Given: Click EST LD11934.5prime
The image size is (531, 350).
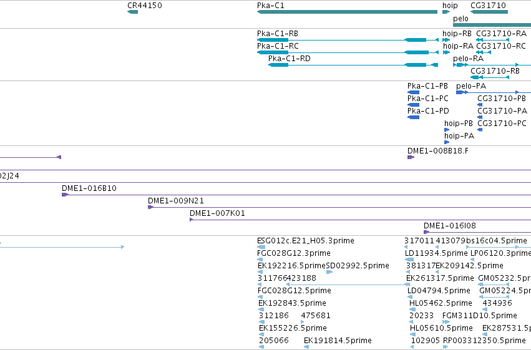Looking at the screenshot, I should (x=409, y=260).
